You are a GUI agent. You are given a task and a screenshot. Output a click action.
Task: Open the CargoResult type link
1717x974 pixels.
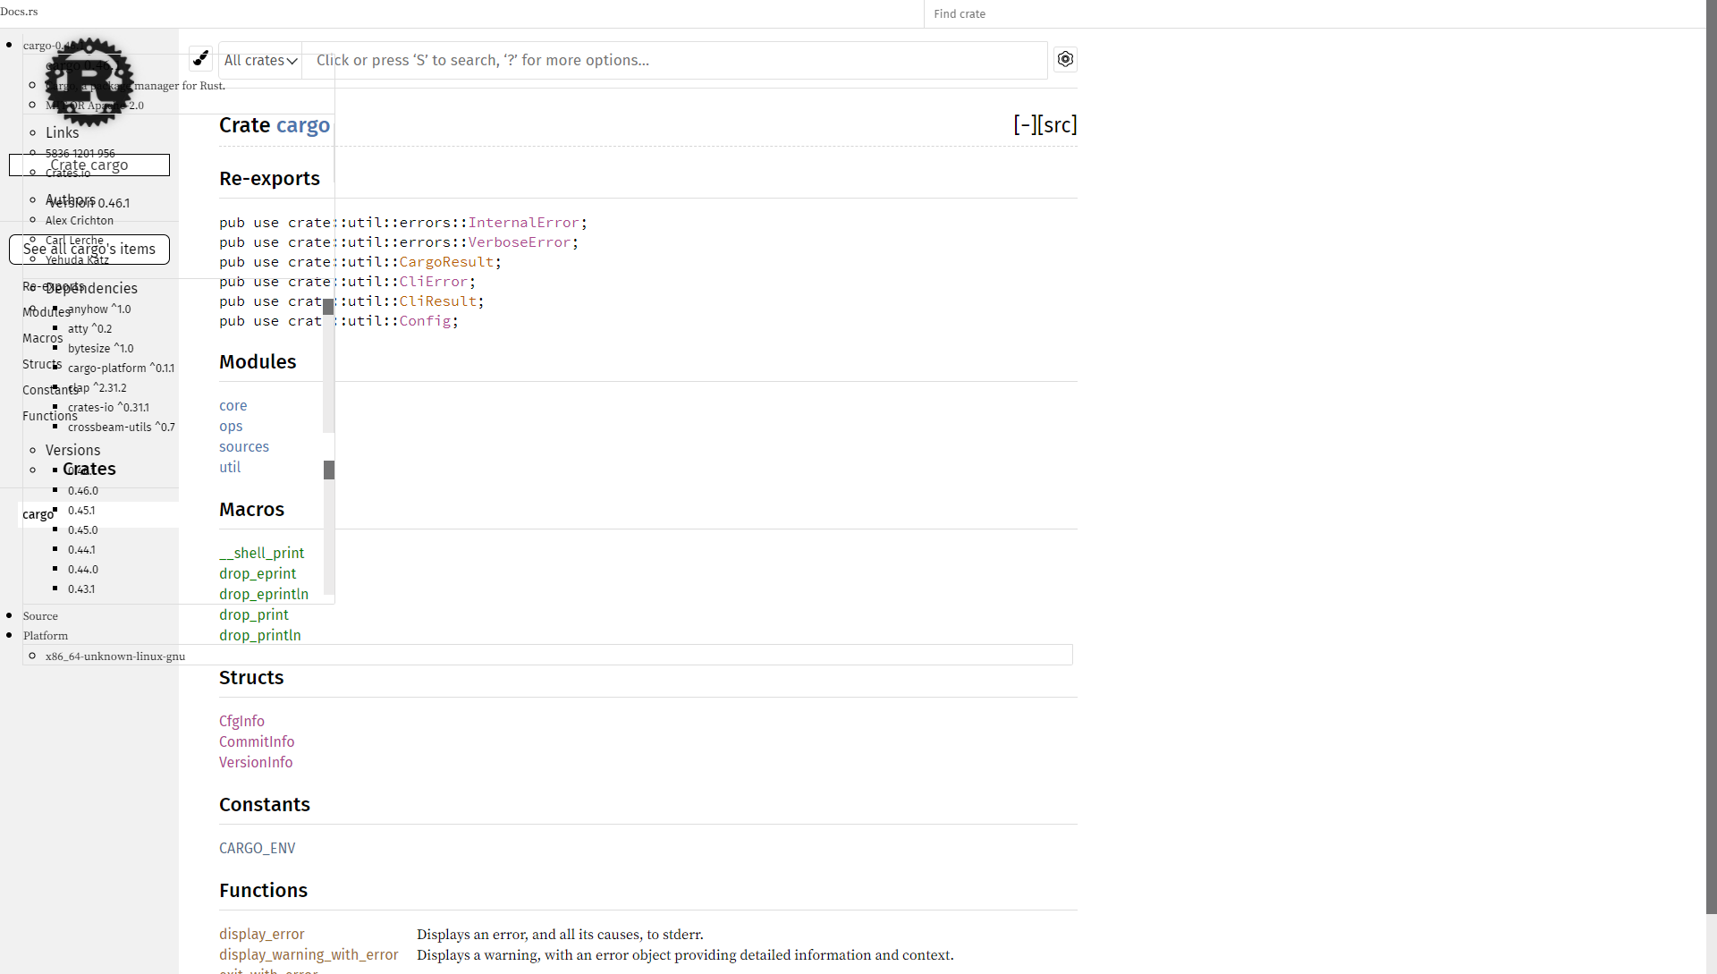[446, 261]
